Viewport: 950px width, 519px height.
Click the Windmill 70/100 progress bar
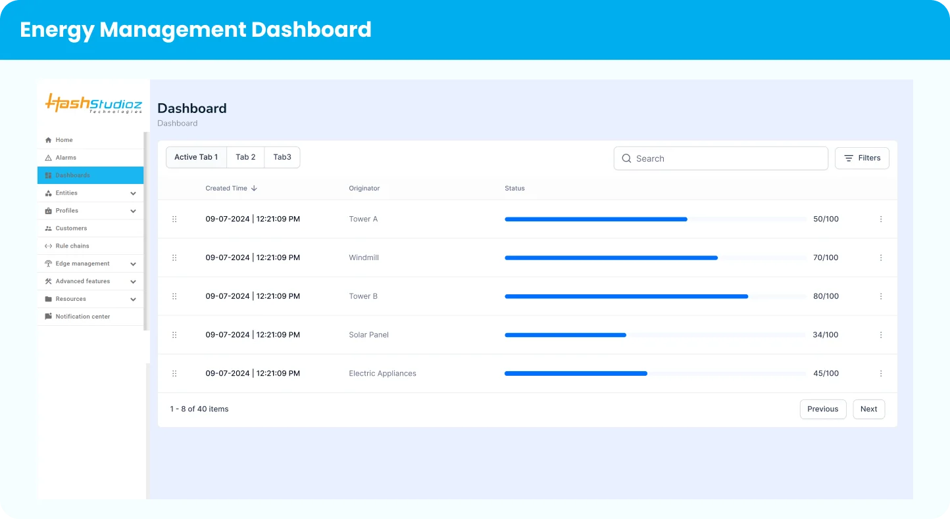[x=655, y=258]
